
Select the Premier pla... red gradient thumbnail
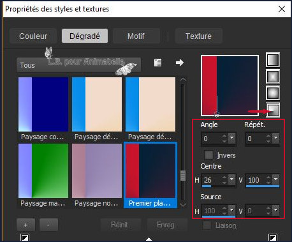coord(150,170)
